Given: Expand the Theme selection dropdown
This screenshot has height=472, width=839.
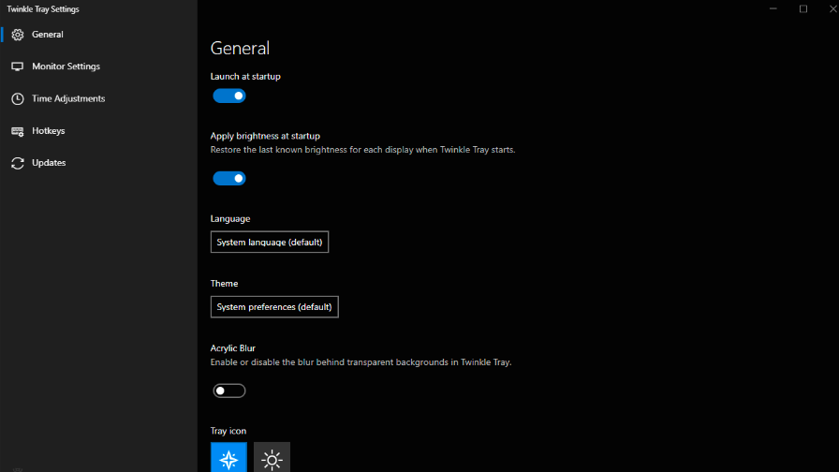Looking at the screenshot, I should [x=274, y=306].
